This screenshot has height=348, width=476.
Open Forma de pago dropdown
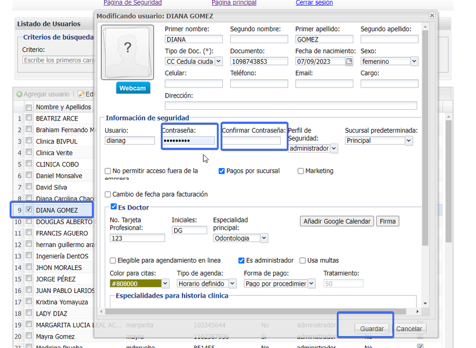(x=311, y=284)
